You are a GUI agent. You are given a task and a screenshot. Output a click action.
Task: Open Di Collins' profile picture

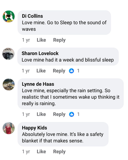9,16
